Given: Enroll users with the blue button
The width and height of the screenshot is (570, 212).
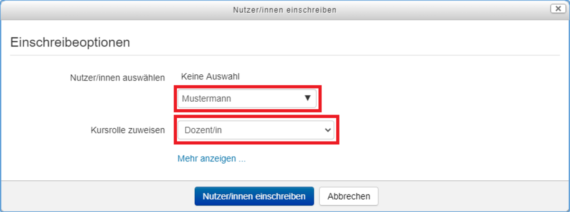Looking at the screenshot, I should pos(254,196).
